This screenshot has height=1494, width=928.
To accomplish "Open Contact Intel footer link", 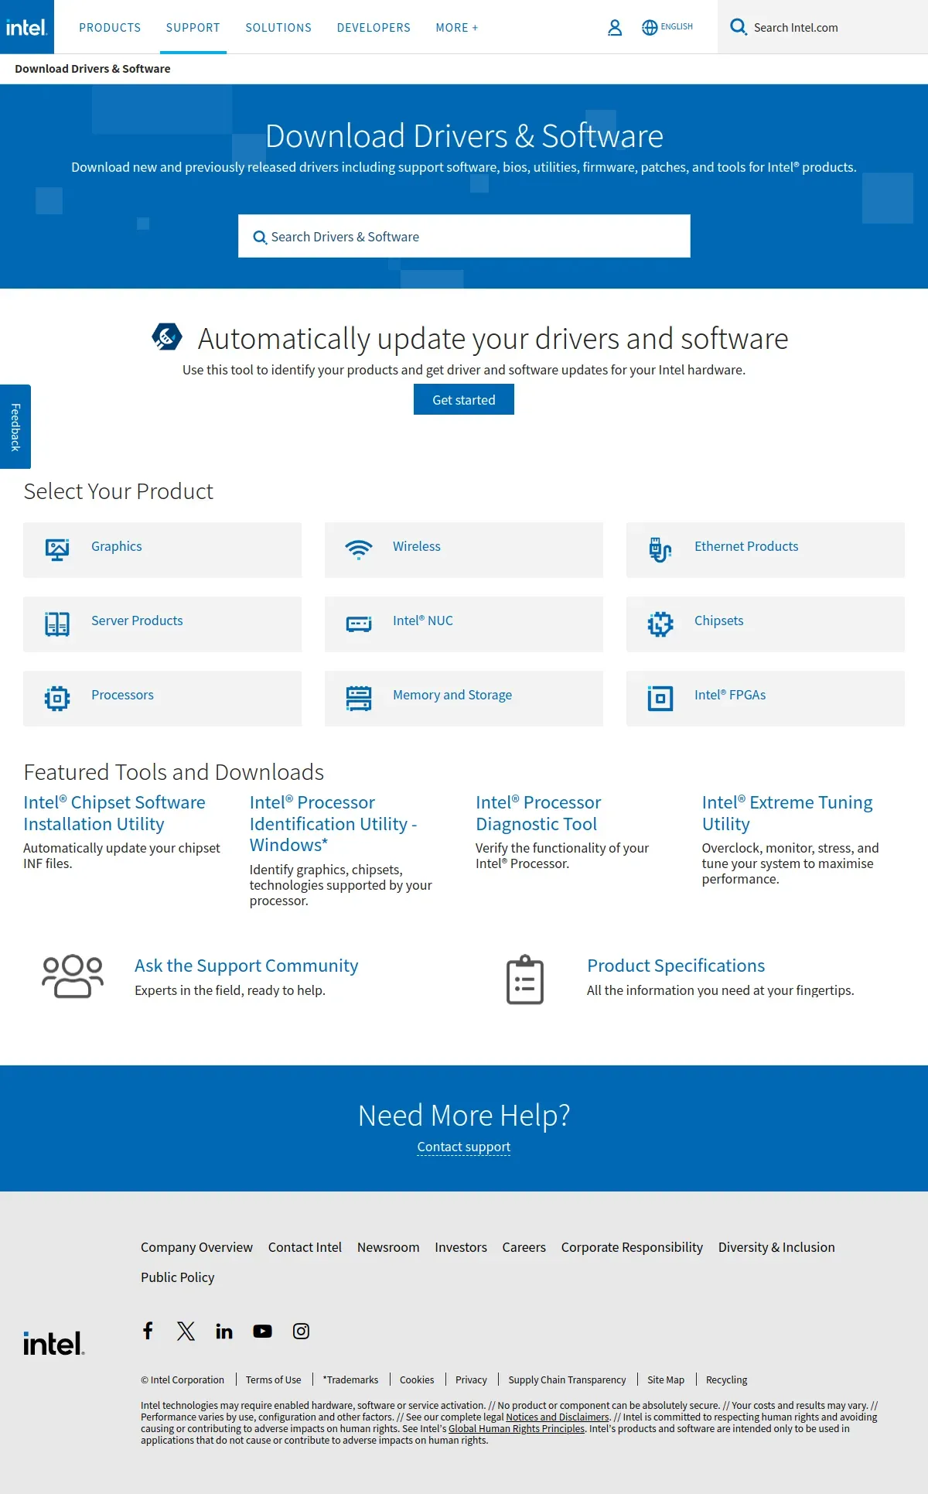I will [305, 1247].
